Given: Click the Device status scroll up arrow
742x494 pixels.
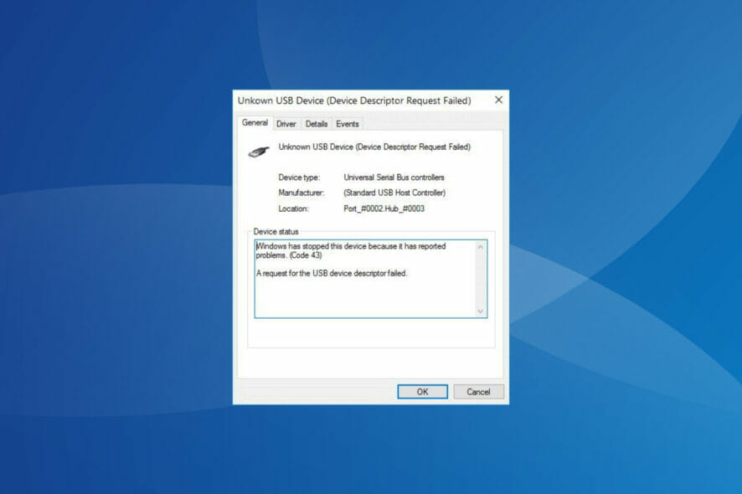Looking at the screenshot, I should [x=481, y=247].
